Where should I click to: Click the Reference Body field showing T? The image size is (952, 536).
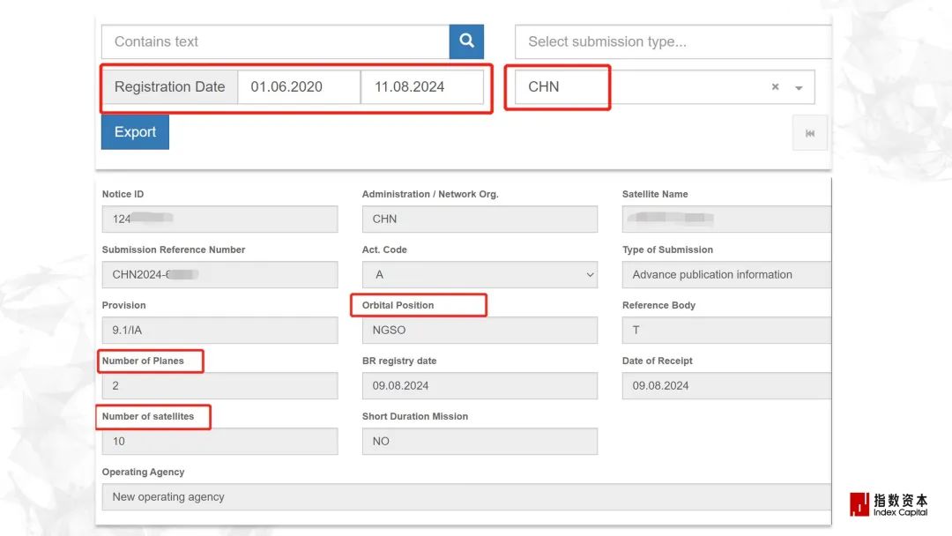click(726, 331)
